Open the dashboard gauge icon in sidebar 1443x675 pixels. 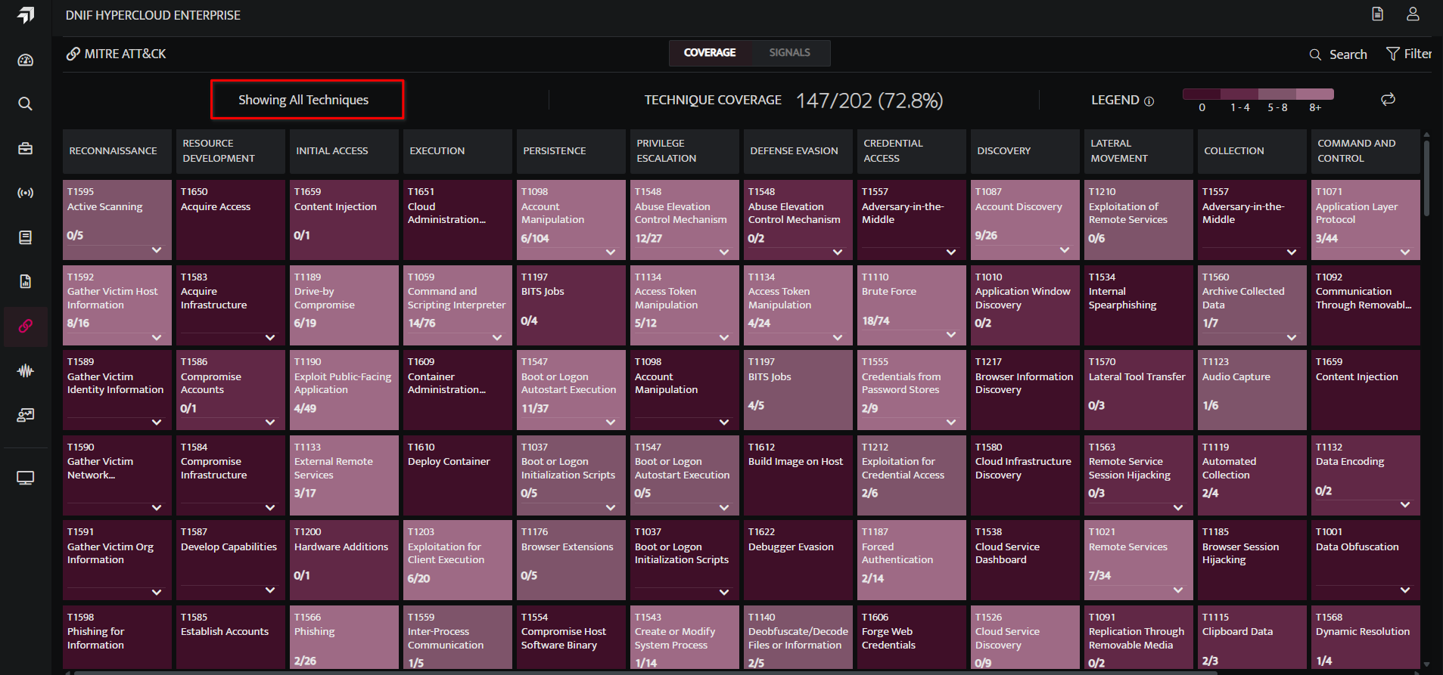pos(26,60)
